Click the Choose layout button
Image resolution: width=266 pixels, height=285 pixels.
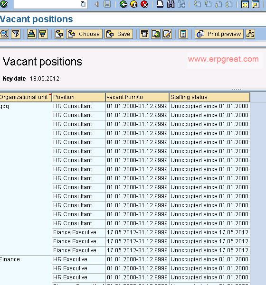click(84, 34)
